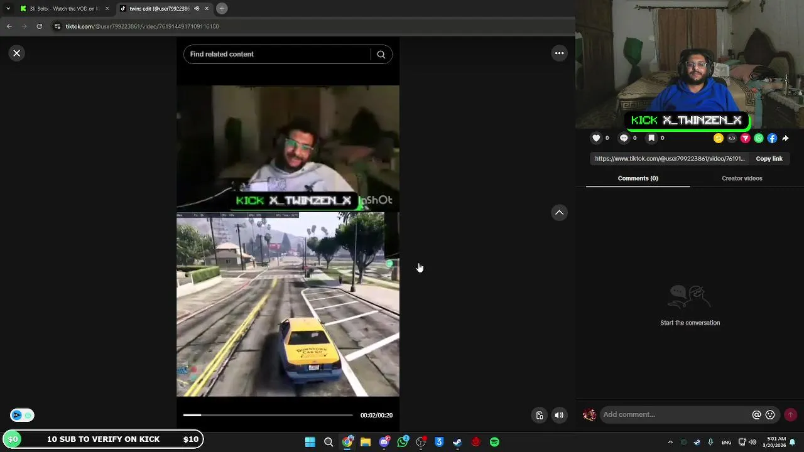Open the blue CSS-shield taskbar app
Screen dimensions: 804x452
(x=439, y=442)
